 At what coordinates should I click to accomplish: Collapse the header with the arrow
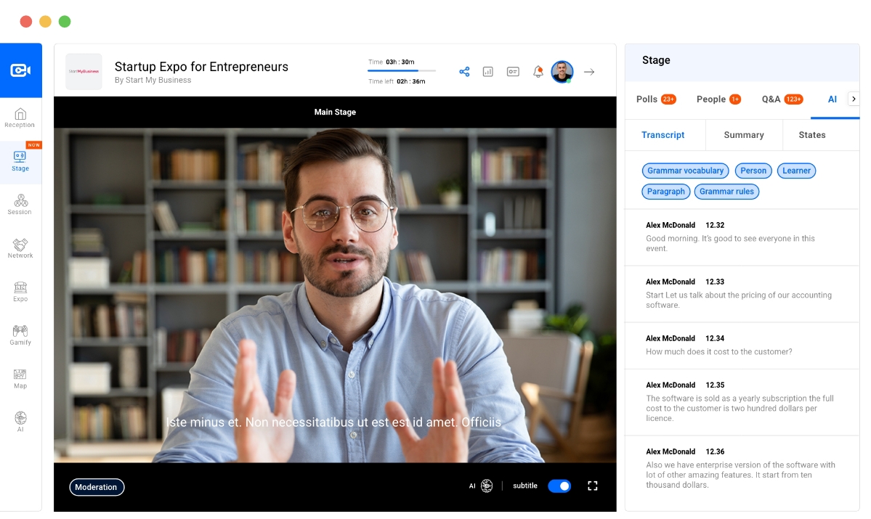click(588, 72)
